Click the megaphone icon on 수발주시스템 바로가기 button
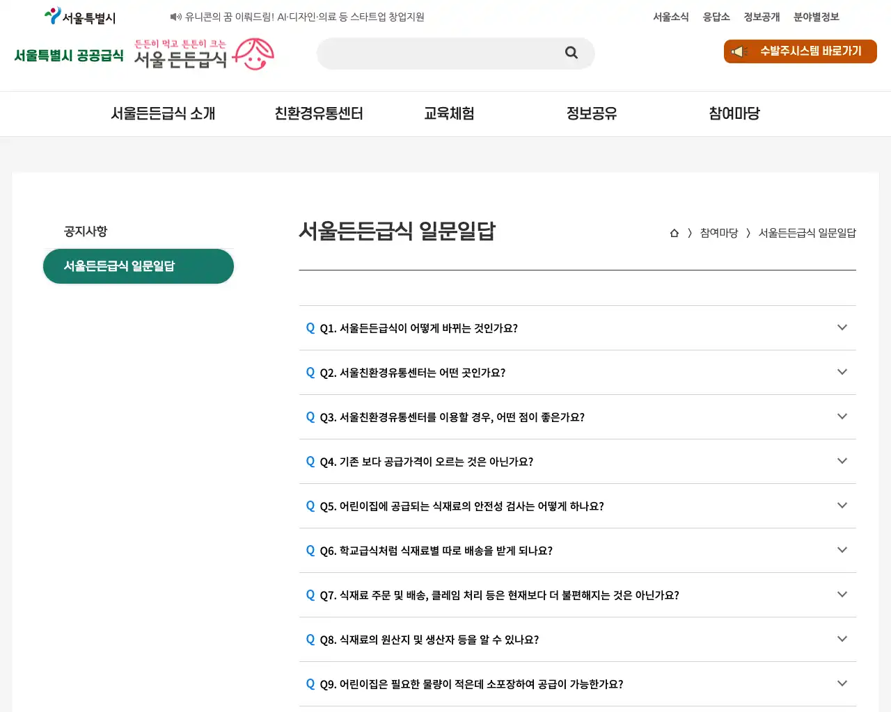 click(739, 51)
